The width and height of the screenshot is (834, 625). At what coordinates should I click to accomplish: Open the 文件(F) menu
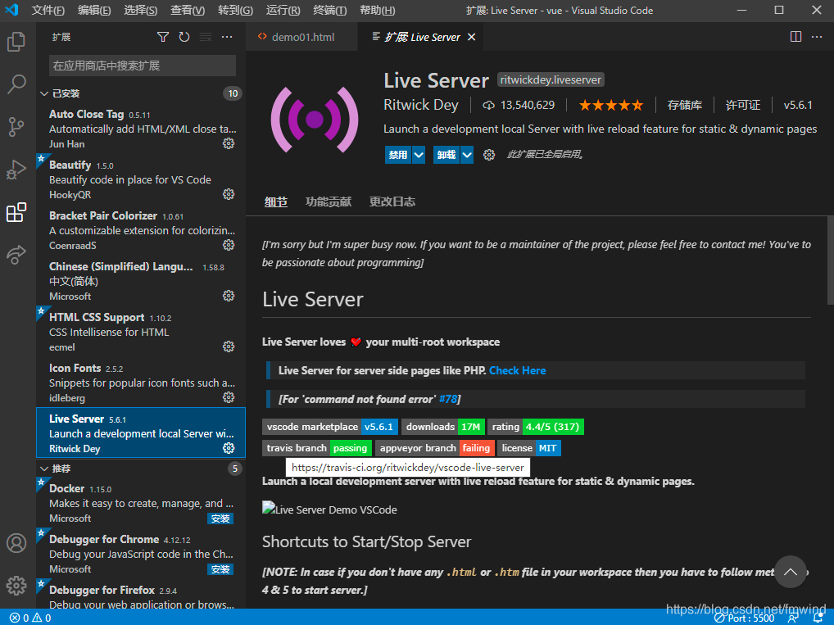pyautogui.click(x=48, y=10)
